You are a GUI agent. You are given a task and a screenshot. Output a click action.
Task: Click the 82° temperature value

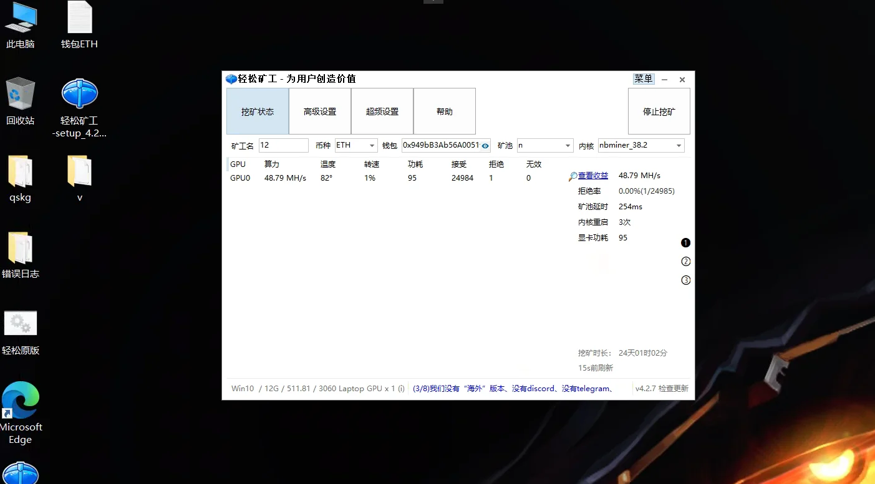[x=326, y=178]
